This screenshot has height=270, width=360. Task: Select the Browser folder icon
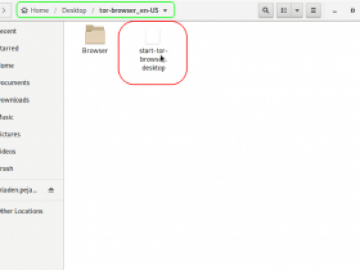(95, 35)
